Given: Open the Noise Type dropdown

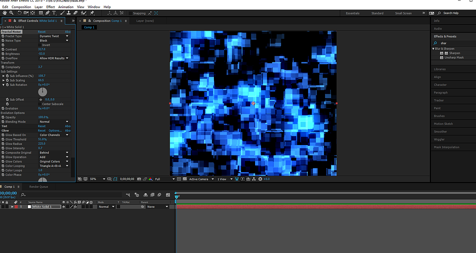Looking at the screenshot, I should pos(54,40).
